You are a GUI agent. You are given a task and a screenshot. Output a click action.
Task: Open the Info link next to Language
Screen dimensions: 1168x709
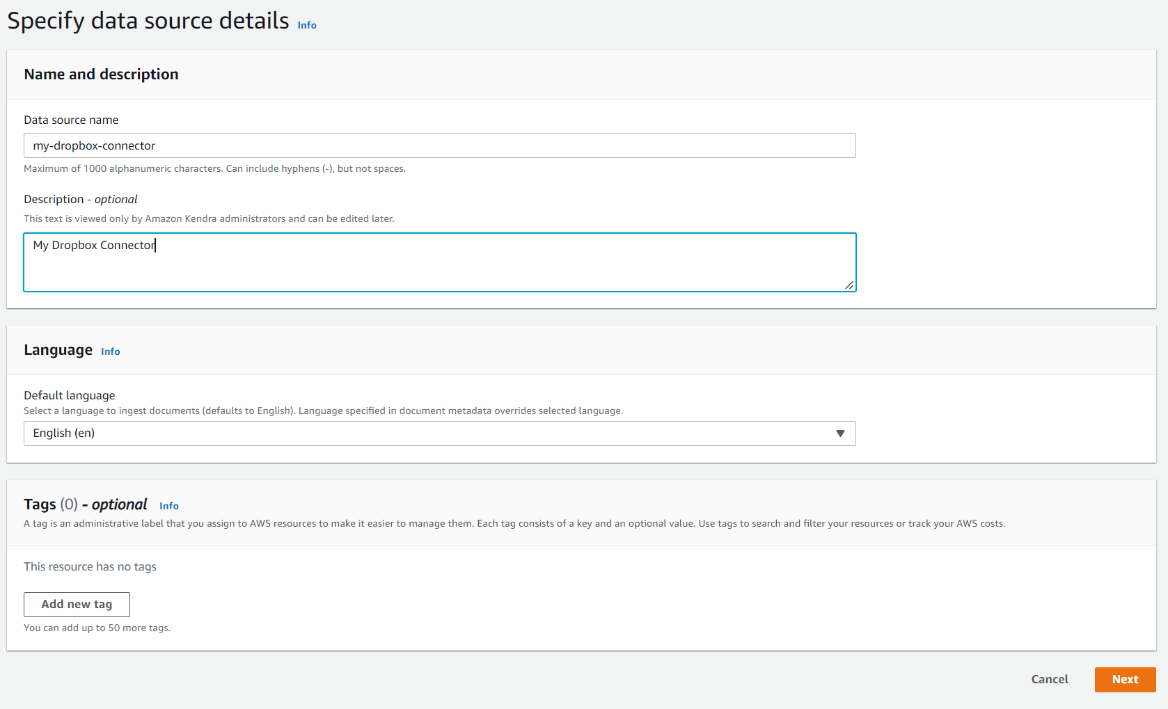coord(110,351)
